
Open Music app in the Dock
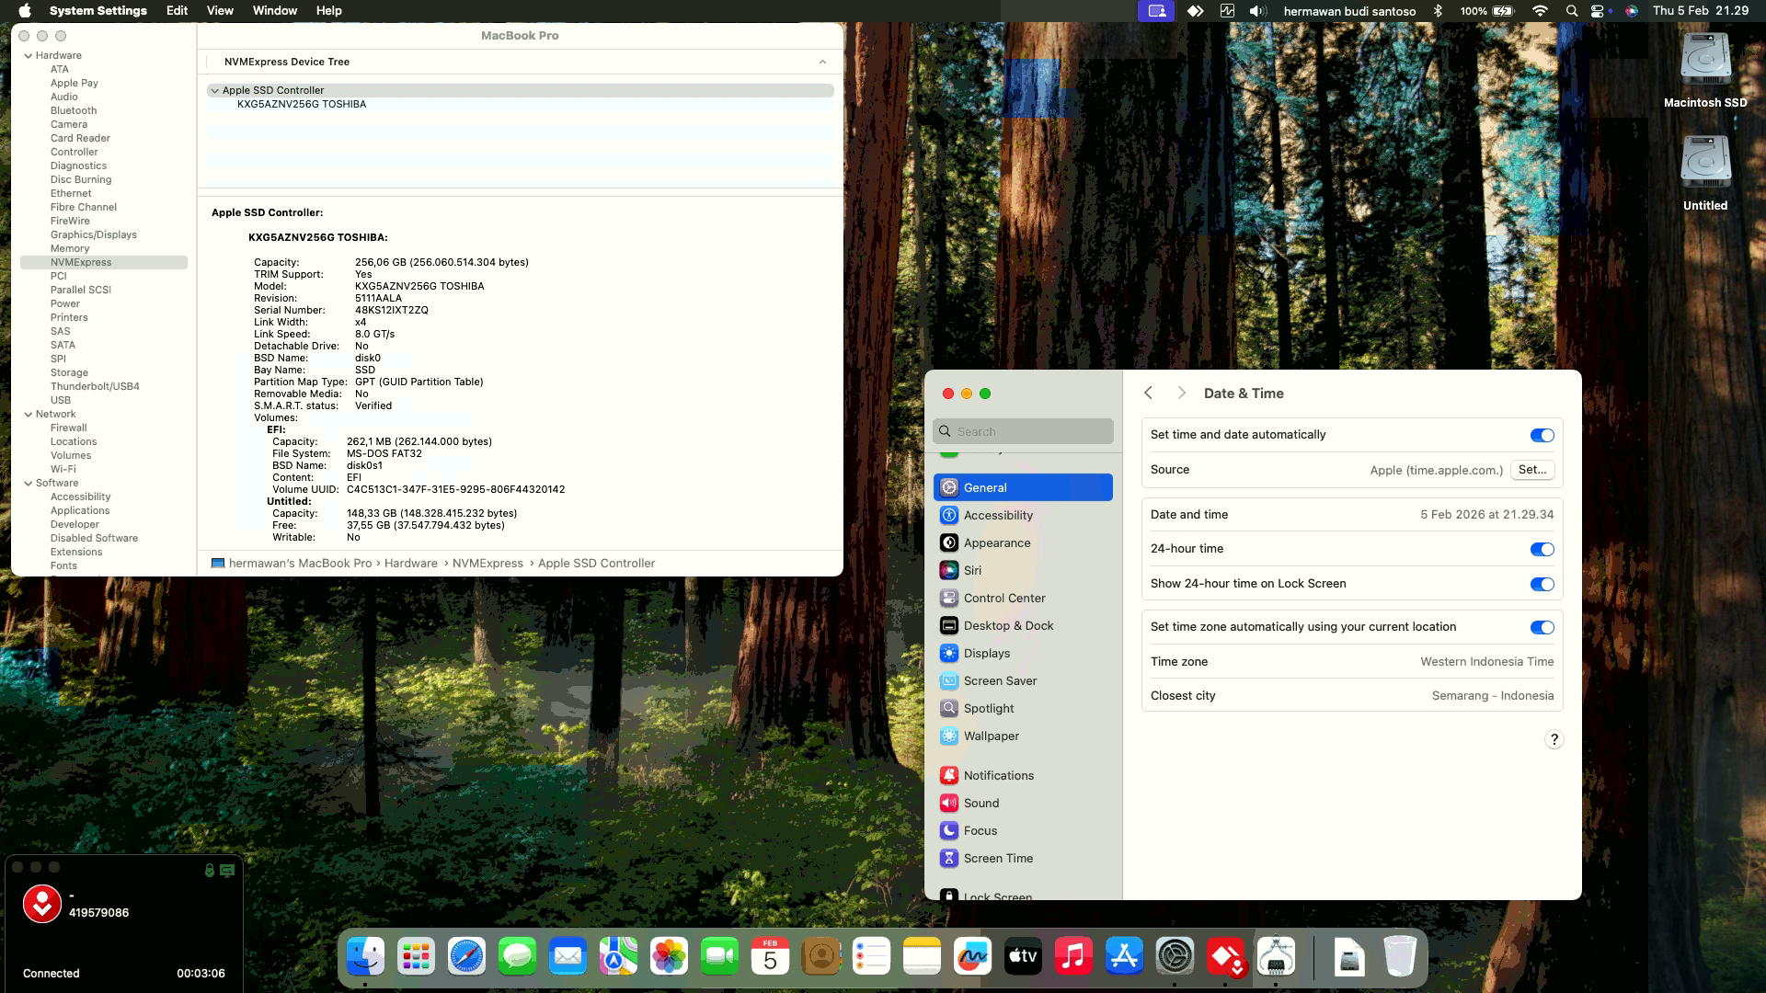click(1073, 957)
